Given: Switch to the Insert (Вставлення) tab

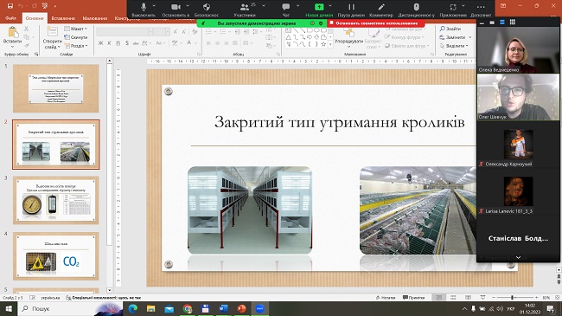Looking at the screenshot, I should coord(63,18).
